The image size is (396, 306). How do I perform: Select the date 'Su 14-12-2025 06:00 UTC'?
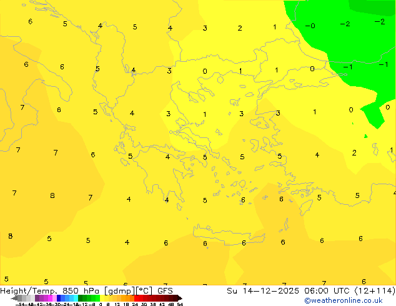pyautogui.click(x=289, y=291)
